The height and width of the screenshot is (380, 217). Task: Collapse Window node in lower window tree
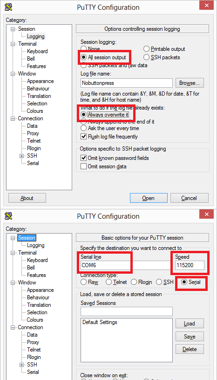tap(13, 283)
